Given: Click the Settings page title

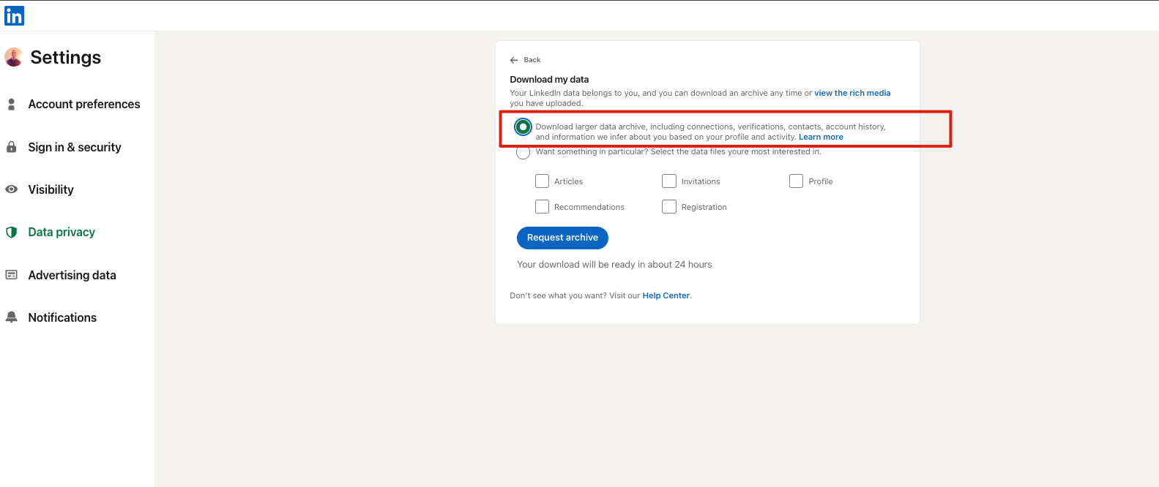Looking at the screenshot, I should pos(66,57).
